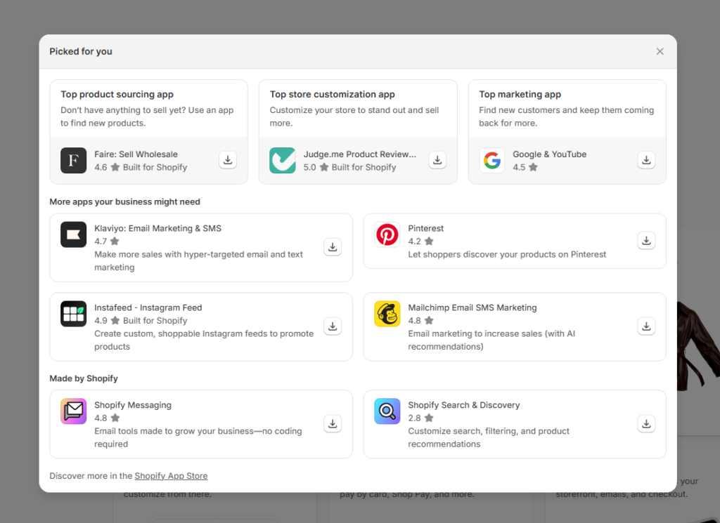Click the Shopify Messaging envelope logo

point(73,411)
